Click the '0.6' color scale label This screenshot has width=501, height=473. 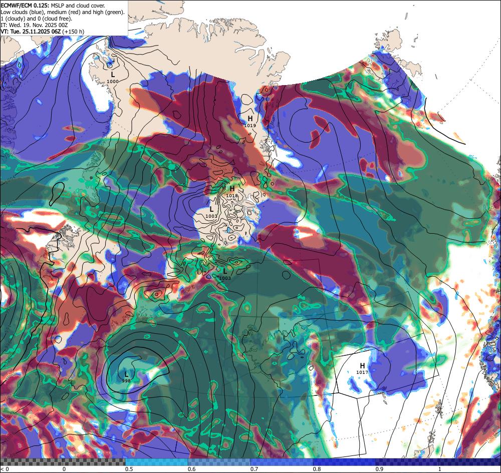[x=192, y=469]
